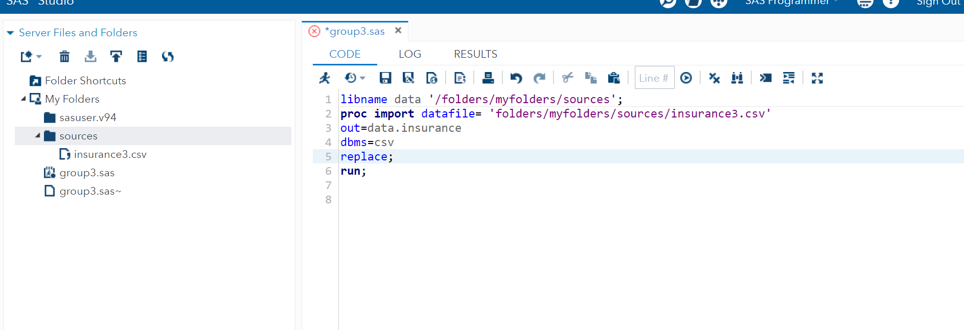Maximize the code editor view

[817, 78]
